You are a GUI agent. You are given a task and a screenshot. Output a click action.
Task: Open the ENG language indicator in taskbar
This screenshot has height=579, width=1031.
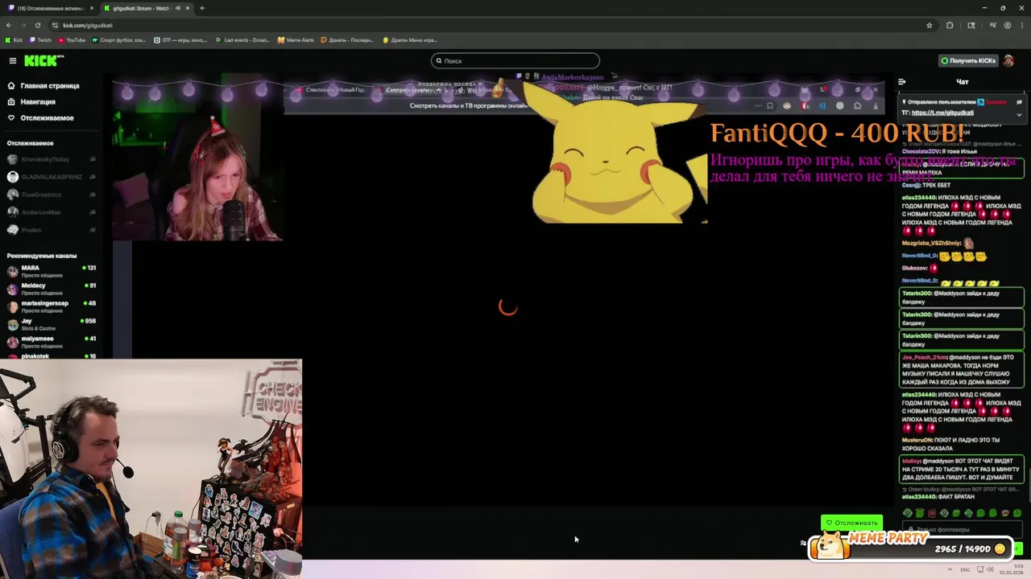965,569
